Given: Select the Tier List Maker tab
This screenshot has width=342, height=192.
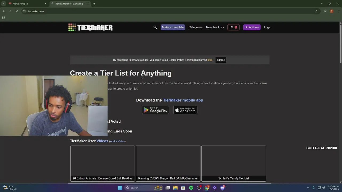Looking at the screenshot, I should click(69, 4).
